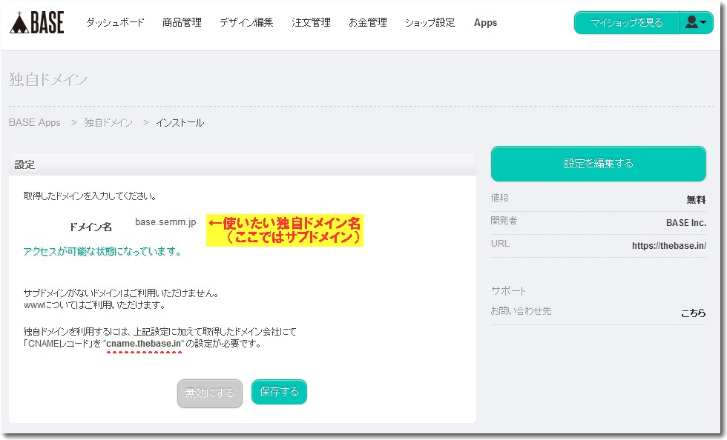Click マイショップを見る button
The width and height of the screenshot is (727, 440).
point(627,22)
